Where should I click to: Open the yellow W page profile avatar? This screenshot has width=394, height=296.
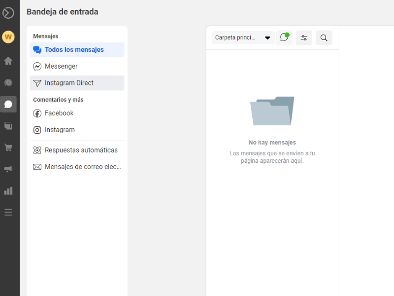click(8, 37)
